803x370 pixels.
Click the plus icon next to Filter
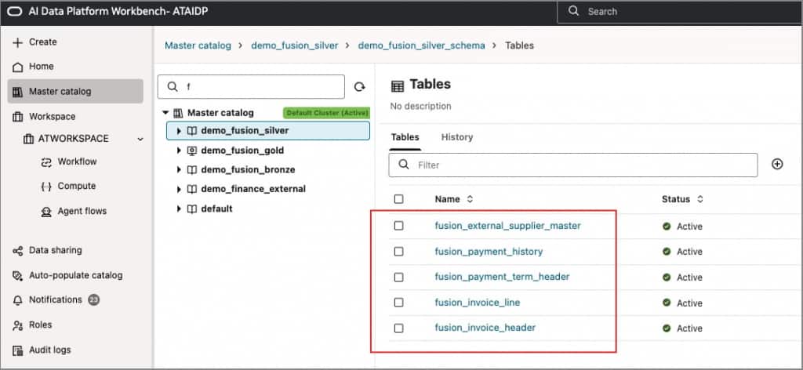(x=777, y=164)
